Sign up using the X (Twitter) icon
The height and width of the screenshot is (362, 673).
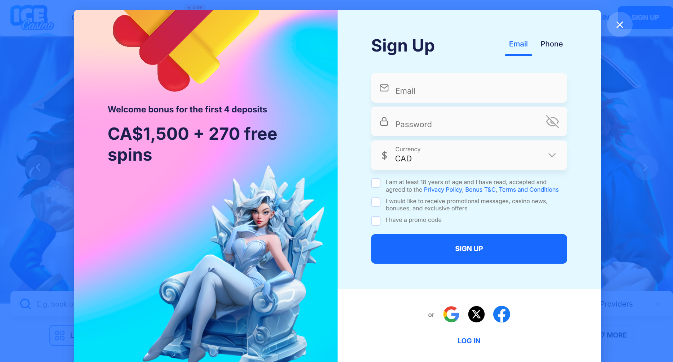pos(476,314)
